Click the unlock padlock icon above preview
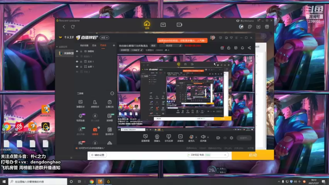This screenshot has height=185, width=329. pyautogui.click(x=229, y=48)
